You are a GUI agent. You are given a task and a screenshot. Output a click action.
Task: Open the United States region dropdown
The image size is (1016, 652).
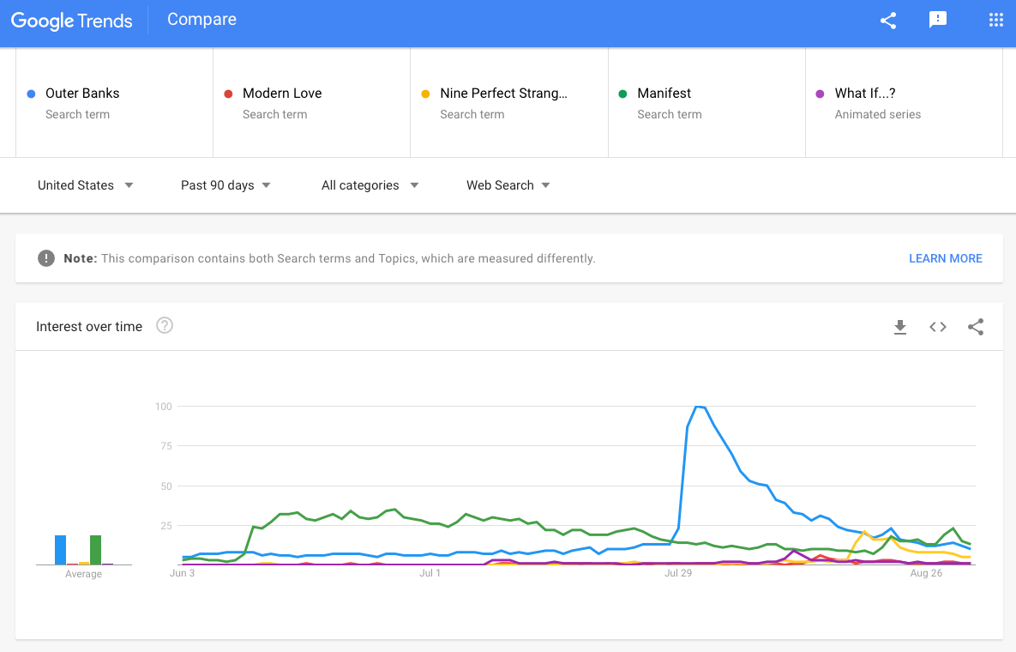86,185
